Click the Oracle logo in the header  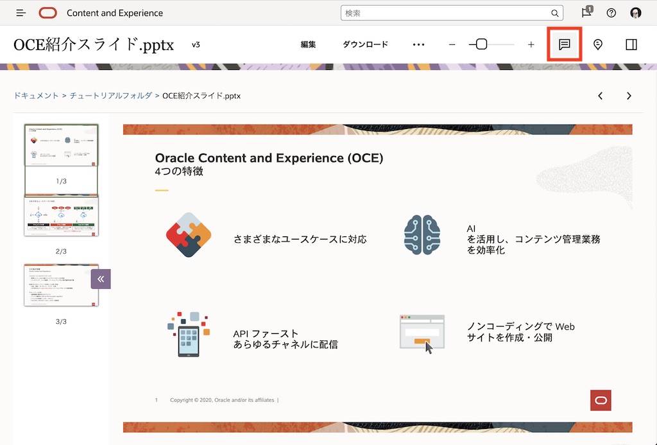[47, 13]
